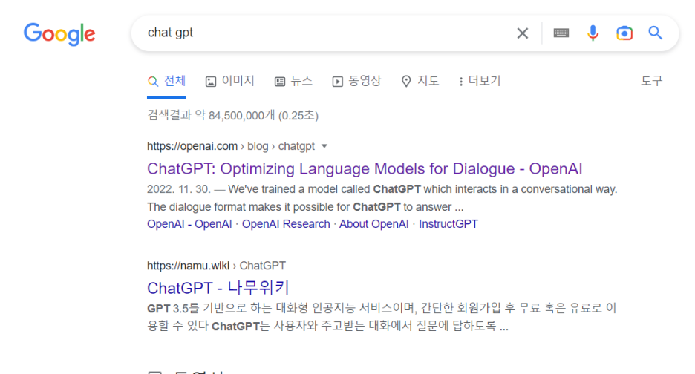
Task: Open the 더보기 menu
Action: tap(480, 81)
